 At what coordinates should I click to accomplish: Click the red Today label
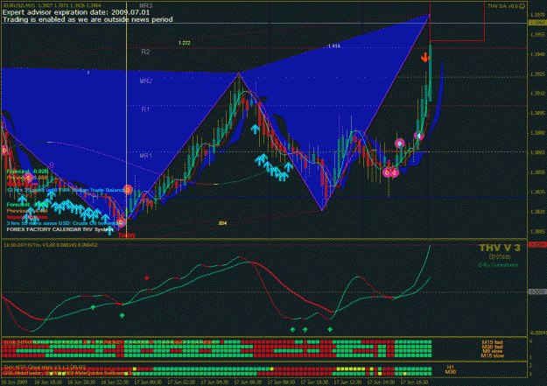[126, 235]
